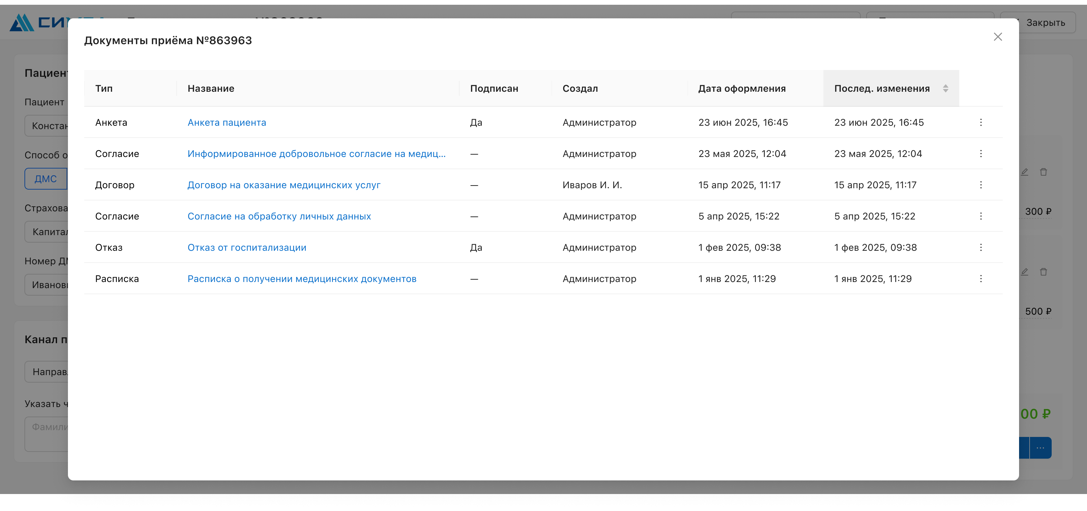Open Расписка о получении медицинских документов link
This screenshot has width=1087, height=511.
(302, 279)
